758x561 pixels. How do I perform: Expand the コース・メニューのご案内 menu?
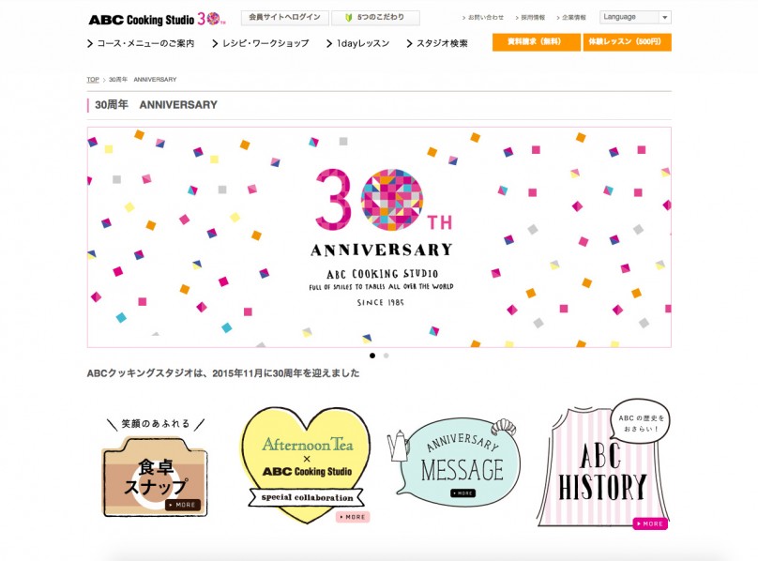pyautogui.click(x=141, y=43)
